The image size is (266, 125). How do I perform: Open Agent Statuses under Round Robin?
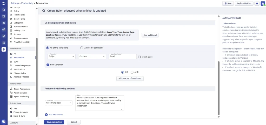[21, 93]
